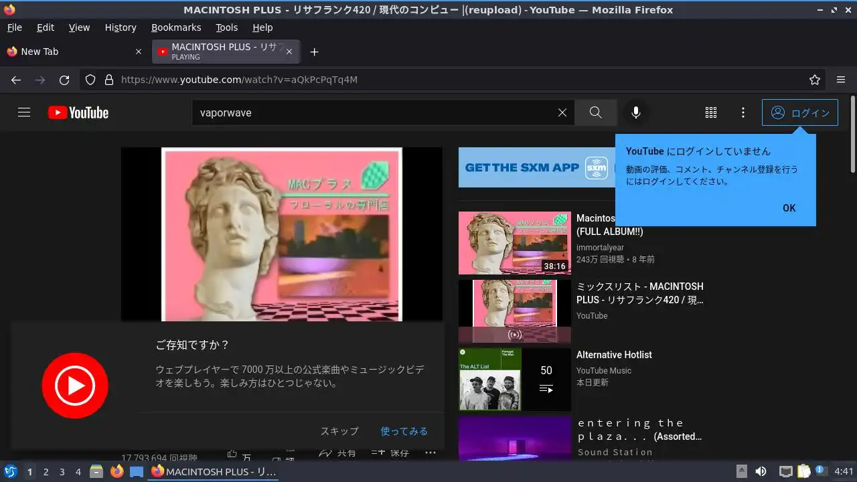This screenshot has height=482, width=857.
Task: Open the ミックスリスト mix thumbnail
Action: click(x=515, y=312)
